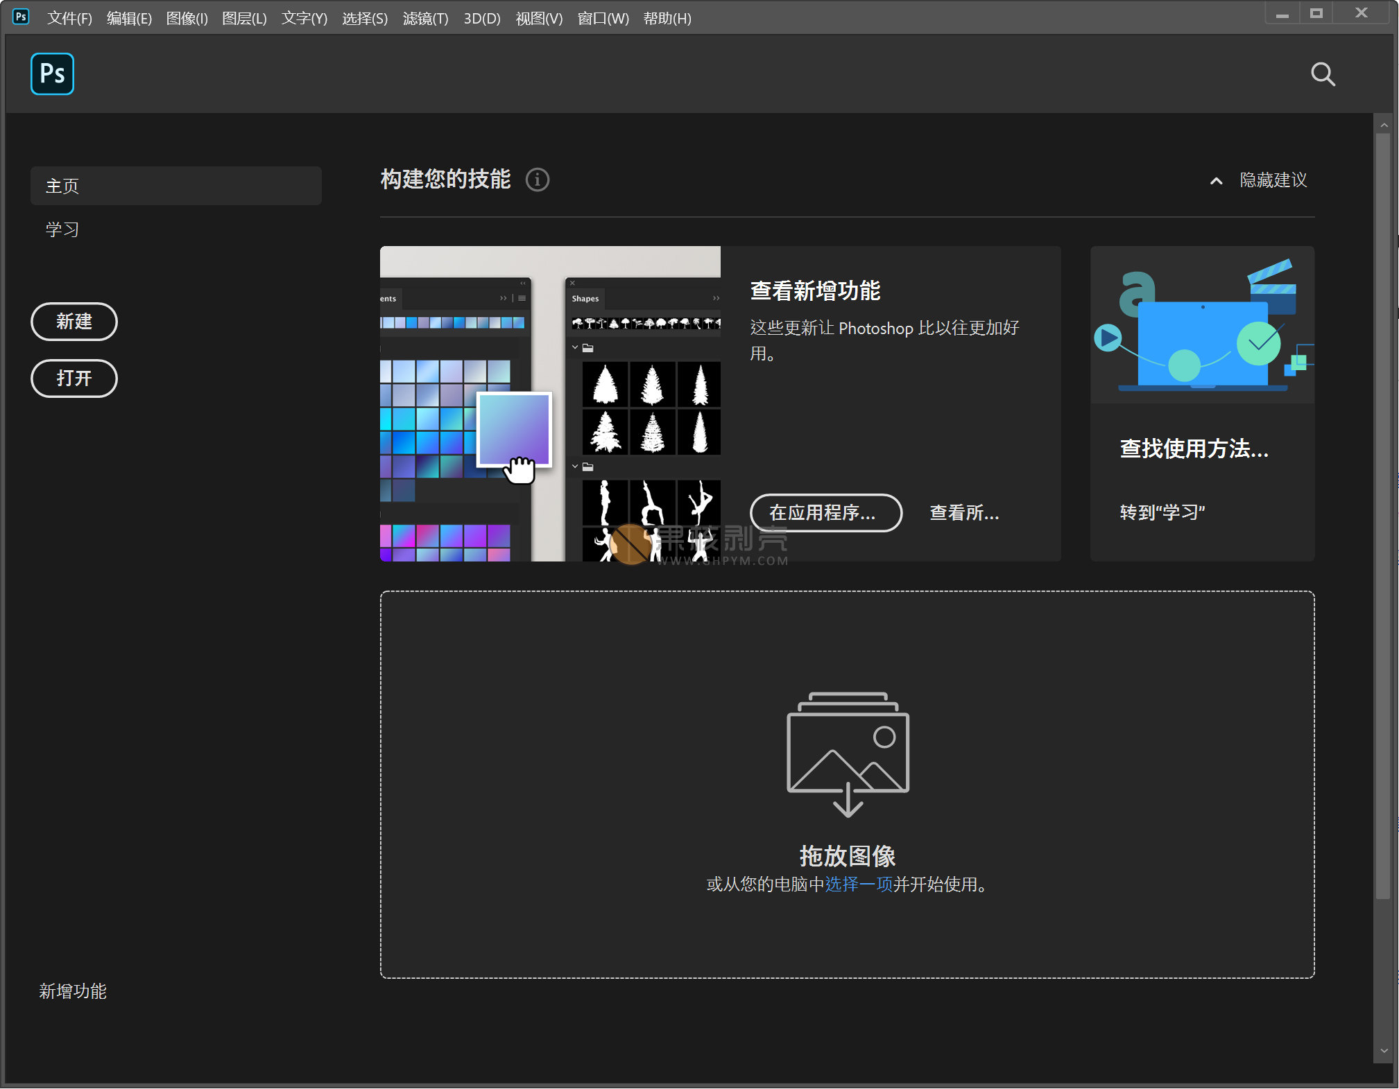Screen dimensions: 1399x1089
Task: Click the 选择一项 link
Action: pos(859,885)
